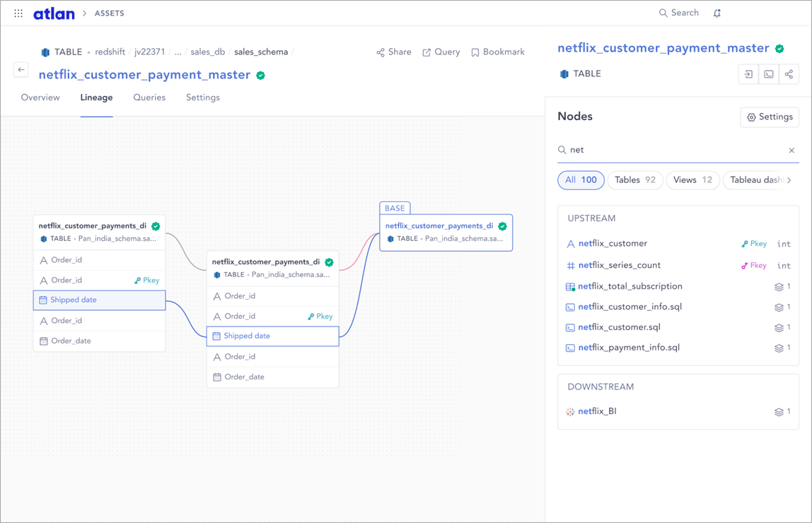The width and height of the screenshot is (812, 523).
Task: Open the notifications bell icon
Action: pos(717,13)
